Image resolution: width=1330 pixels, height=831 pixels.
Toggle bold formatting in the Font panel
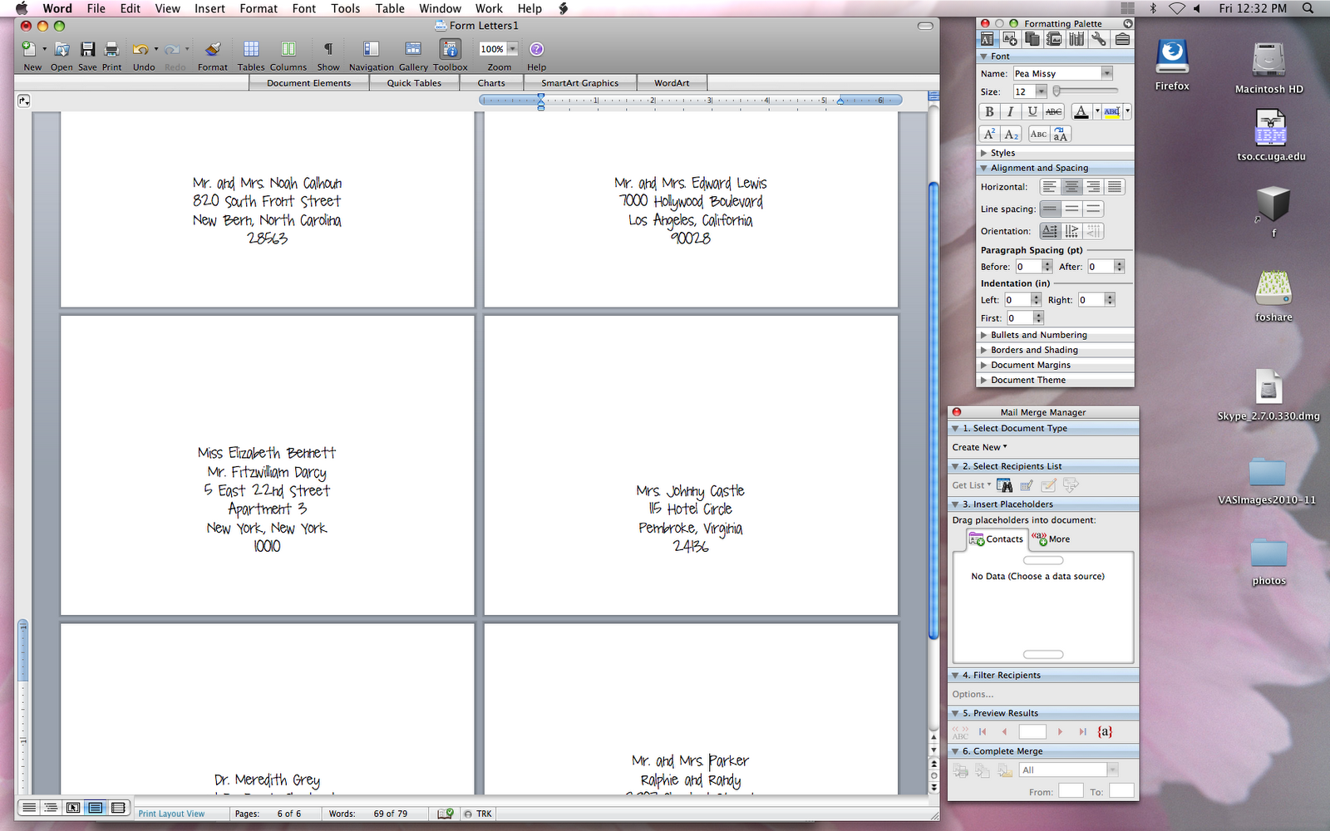click(990, 111)
